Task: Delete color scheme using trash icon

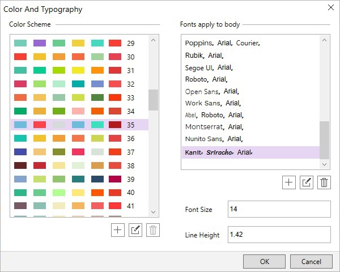Action: 153,230
